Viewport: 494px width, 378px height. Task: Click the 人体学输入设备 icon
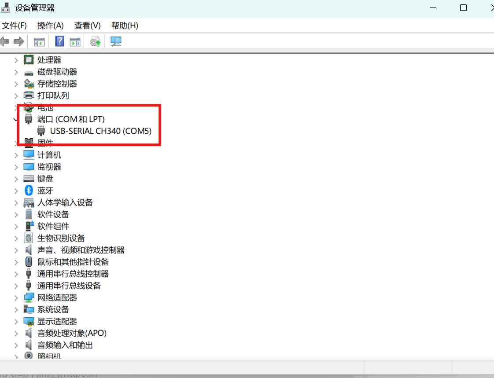pyautogui.click(x=29, y=202)
